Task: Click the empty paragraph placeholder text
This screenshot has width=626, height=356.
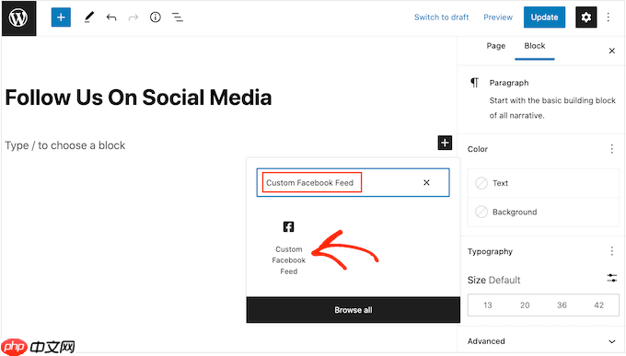Action: tap(65, 145)
